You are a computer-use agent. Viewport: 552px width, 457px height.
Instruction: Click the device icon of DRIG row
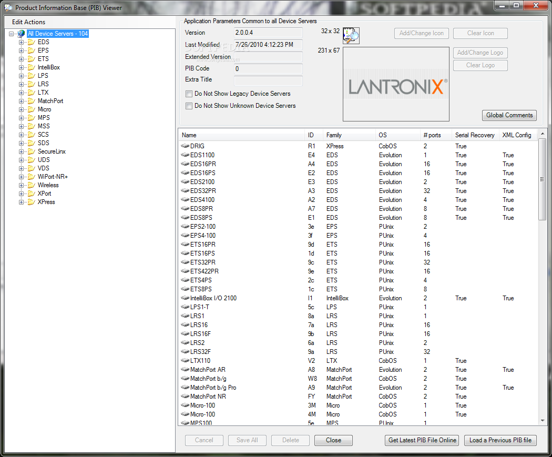coord(185,146)
